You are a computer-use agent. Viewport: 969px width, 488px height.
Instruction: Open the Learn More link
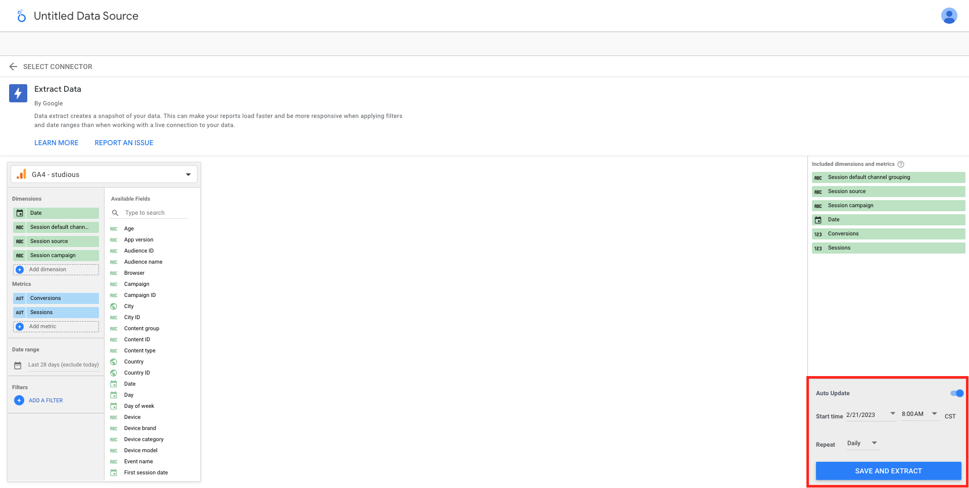(x=56, y=143)
